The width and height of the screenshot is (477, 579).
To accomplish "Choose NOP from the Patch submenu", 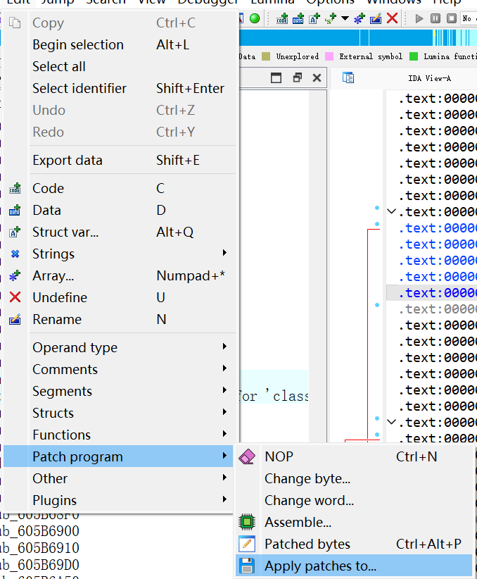I will tap(354, 456).
